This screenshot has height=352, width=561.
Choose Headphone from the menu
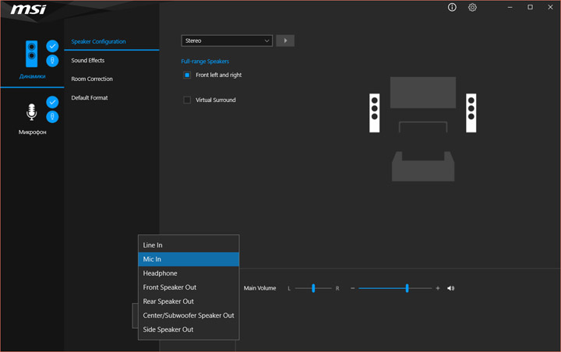pyautogui.click(x=189, y=273)
